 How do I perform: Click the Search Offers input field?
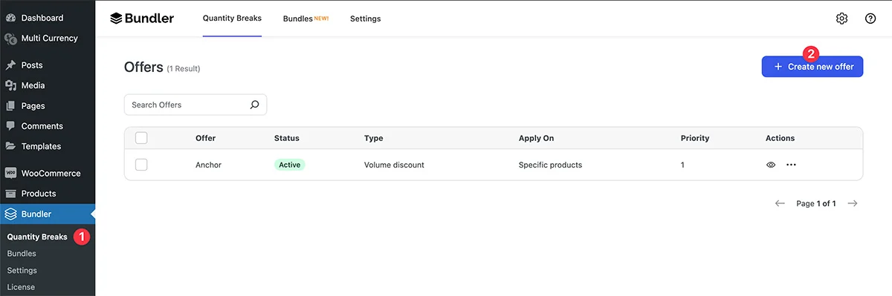tap(195, 105)
